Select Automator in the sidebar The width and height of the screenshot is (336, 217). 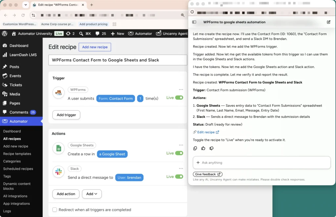tap(18, 121)
